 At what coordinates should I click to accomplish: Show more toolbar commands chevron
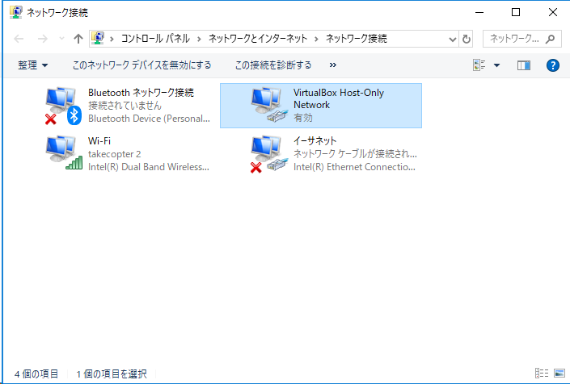(x=333, y=65)
